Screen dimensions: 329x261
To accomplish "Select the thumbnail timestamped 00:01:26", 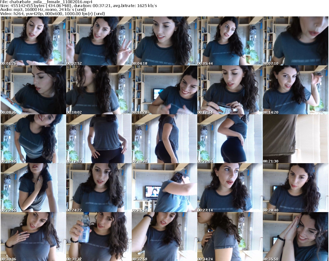I will tap(33, 41).
